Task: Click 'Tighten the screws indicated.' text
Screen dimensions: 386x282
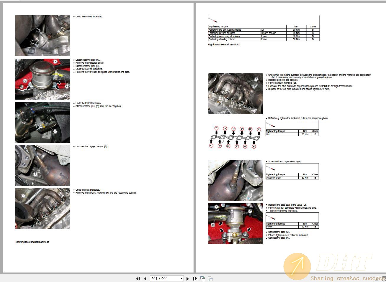Action: 283,211
